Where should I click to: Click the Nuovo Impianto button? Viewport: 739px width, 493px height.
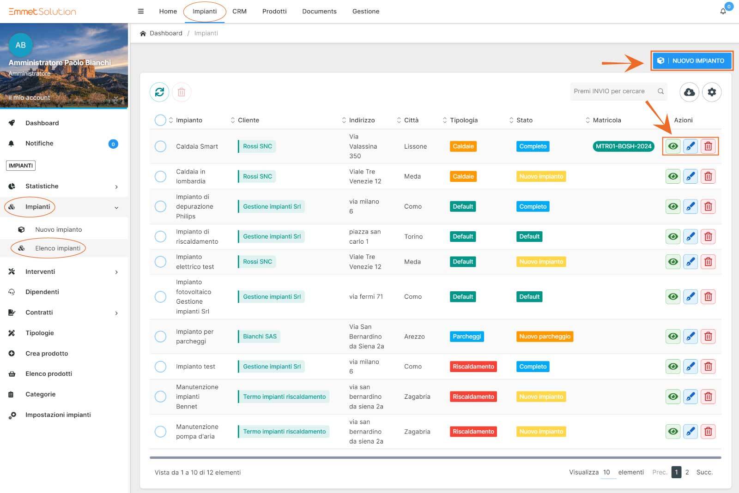tap(692, 60)
